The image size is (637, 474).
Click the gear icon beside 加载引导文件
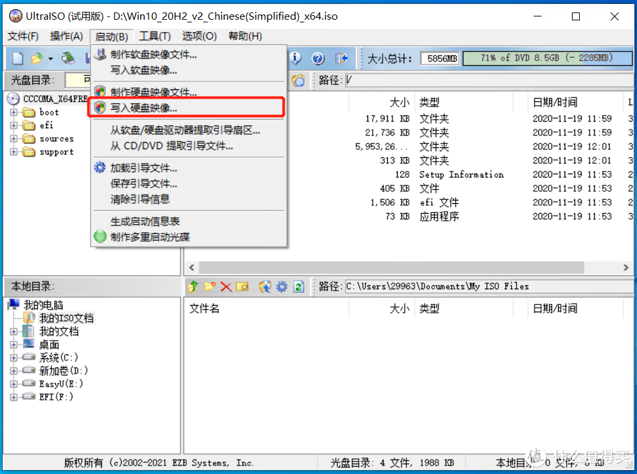[x=100, y=168]
